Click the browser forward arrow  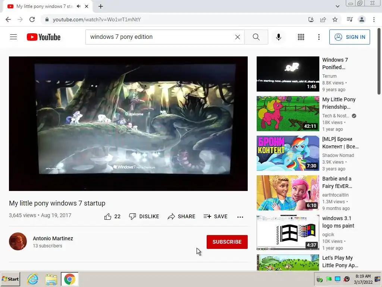click(x=20, y=19)
